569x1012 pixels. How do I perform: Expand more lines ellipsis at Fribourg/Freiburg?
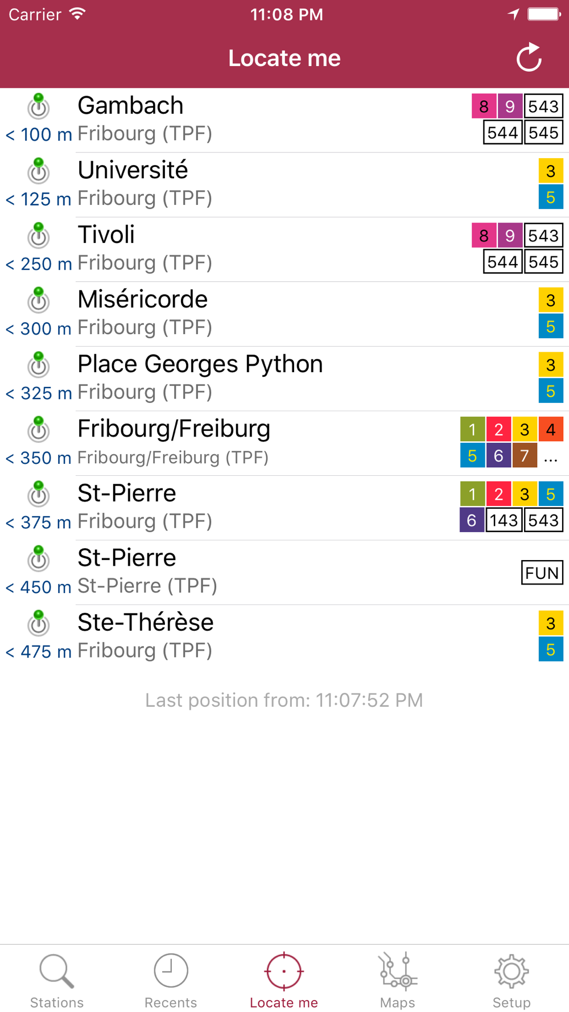pyautogui.click(x=550, y=456)
